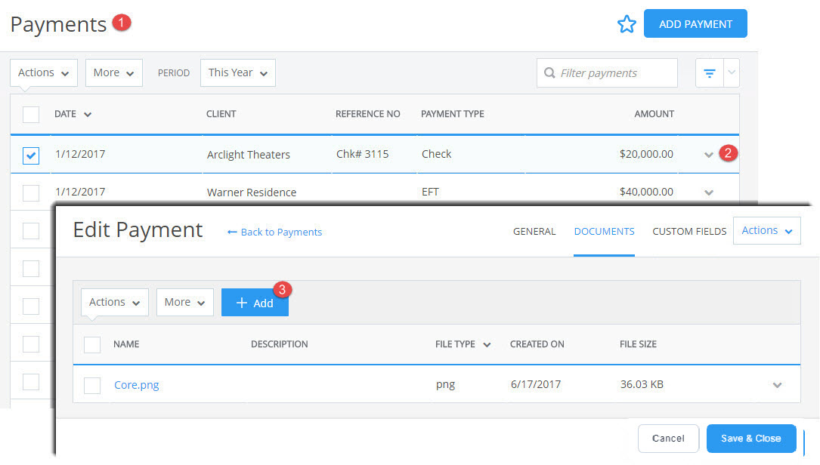Click the png file type cell
Screen dimensions: 820x465
(x=445, y=385)
